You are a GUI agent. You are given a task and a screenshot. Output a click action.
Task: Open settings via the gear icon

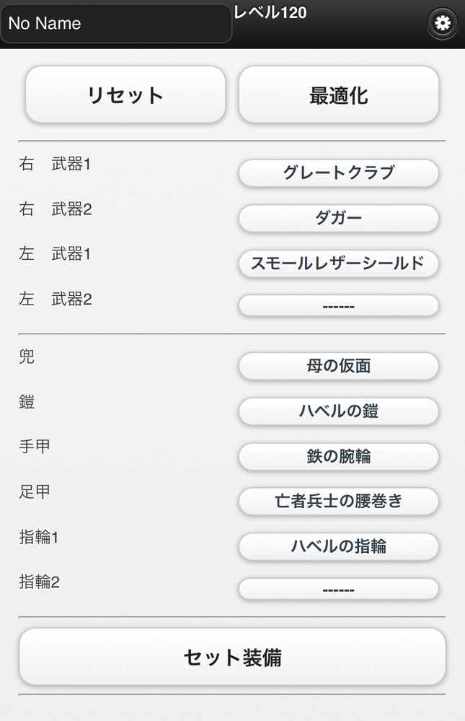[x=442, y=23]
